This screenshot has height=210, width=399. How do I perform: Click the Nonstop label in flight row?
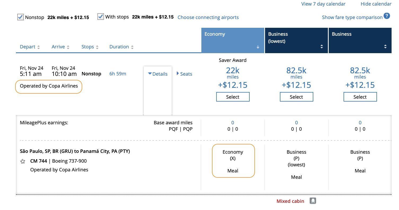tap(91, 74)
